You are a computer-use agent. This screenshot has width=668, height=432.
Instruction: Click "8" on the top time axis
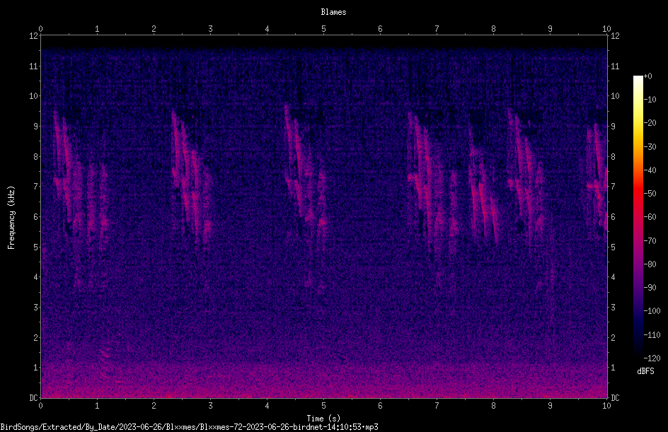pos(493,29)
